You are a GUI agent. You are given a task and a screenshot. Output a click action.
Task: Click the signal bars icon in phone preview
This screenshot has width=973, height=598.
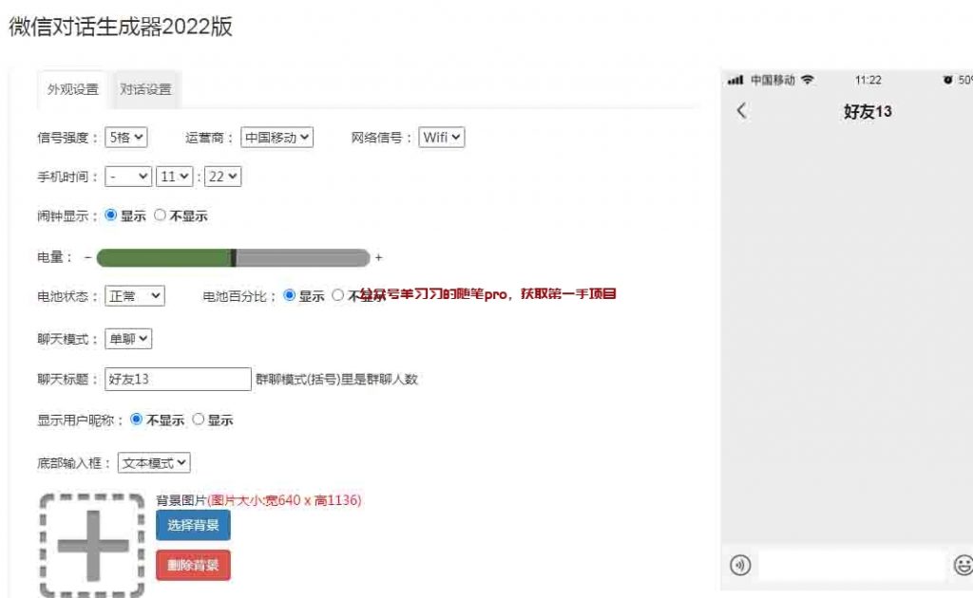(735, 81)
